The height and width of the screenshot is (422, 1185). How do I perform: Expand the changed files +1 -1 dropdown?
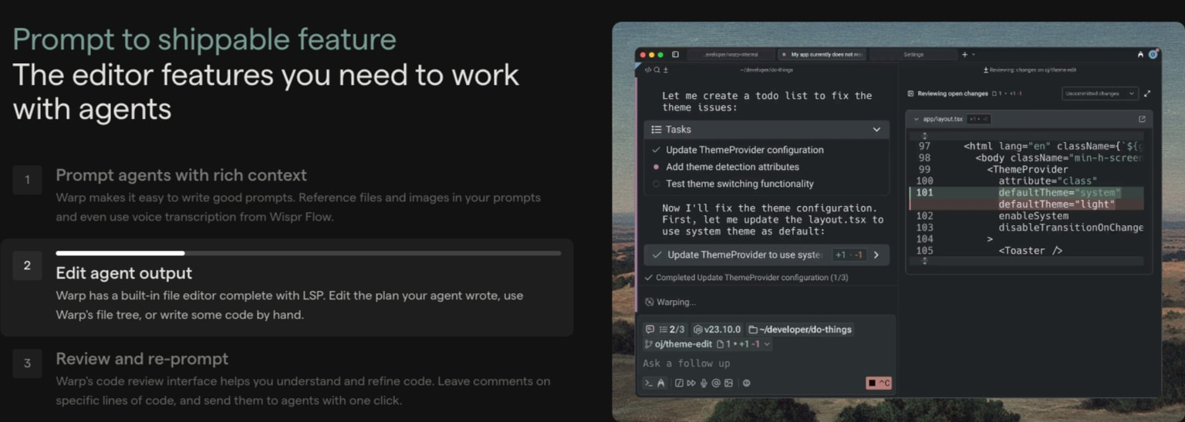[743, 344]
